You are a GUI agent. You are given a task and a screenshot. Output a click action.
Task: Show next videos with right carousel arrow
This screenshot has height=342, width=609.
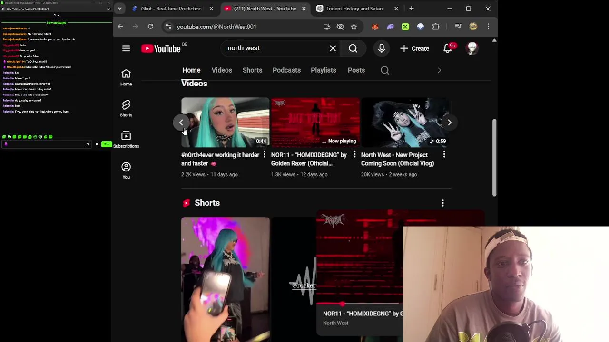[450, 123]
